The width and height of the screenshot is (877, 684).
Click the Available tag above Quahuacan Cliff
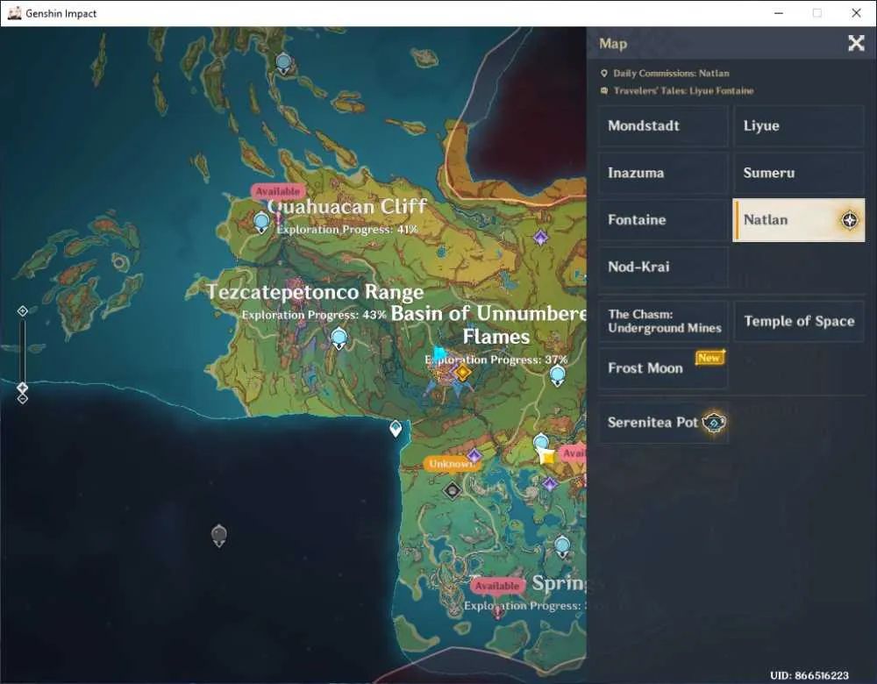click(x=278, y=191)
